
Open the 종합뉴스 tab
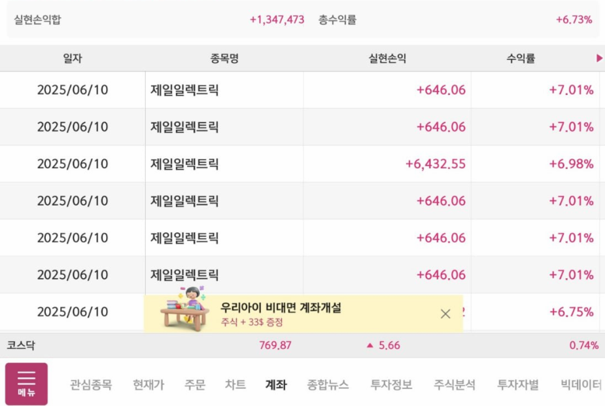328,385
